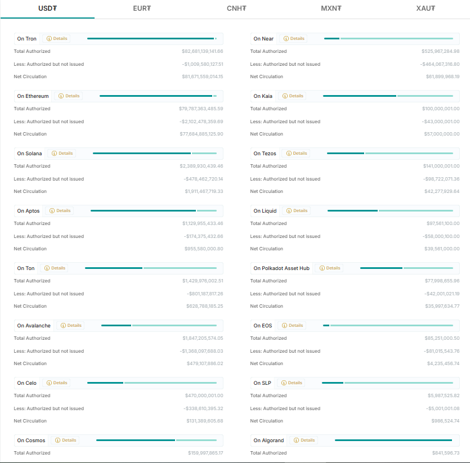Image resolution: width=470 pixels, height=463 pixels.
Task: Click the info icon beside On EOS
Action: [284, 326]
